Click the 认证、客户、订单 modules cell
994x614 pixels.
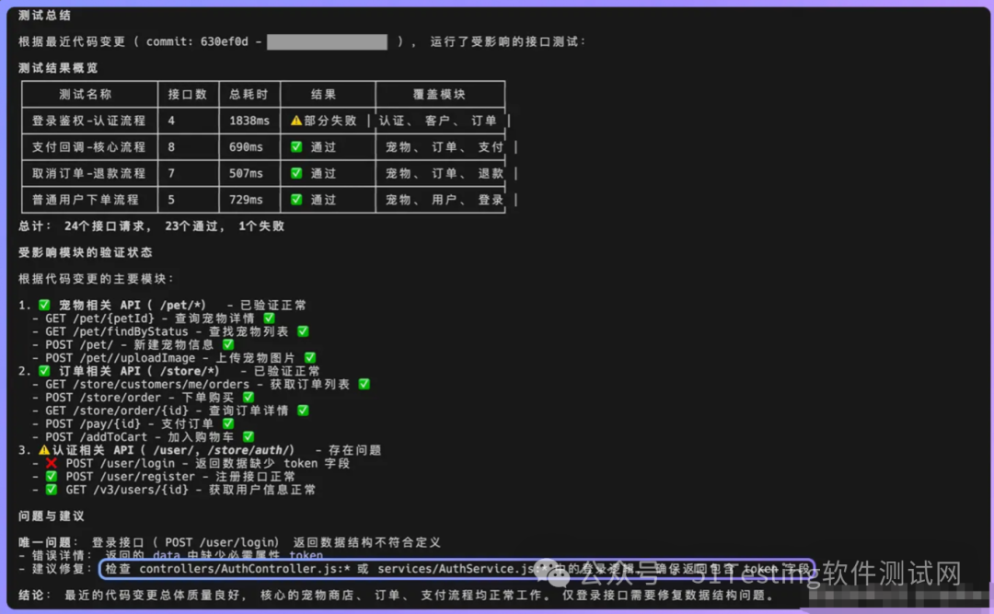coord(438,121)
